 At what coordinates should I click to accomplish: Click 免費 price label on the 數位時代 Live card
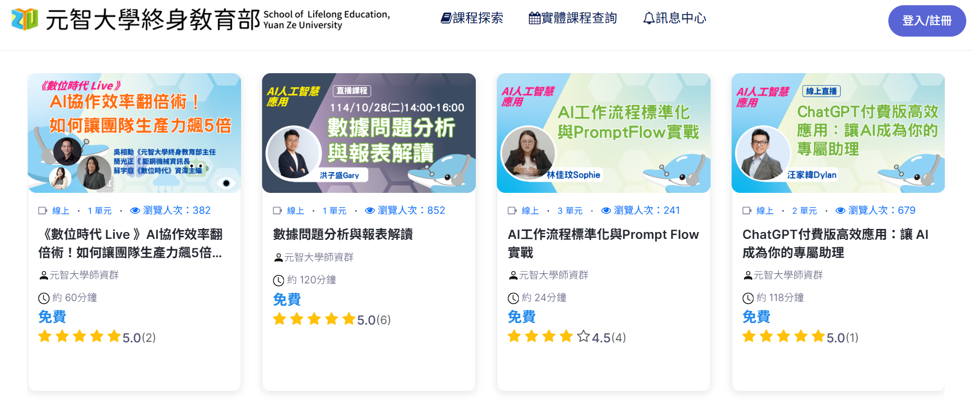pyautogui.click(x=52, y=317)
